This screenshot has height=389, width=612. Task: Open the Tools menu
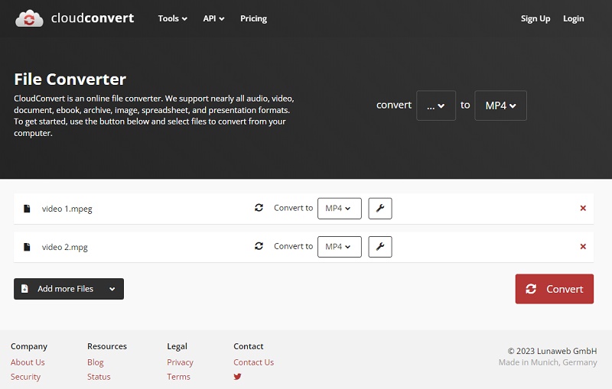[x=173, y=18]
